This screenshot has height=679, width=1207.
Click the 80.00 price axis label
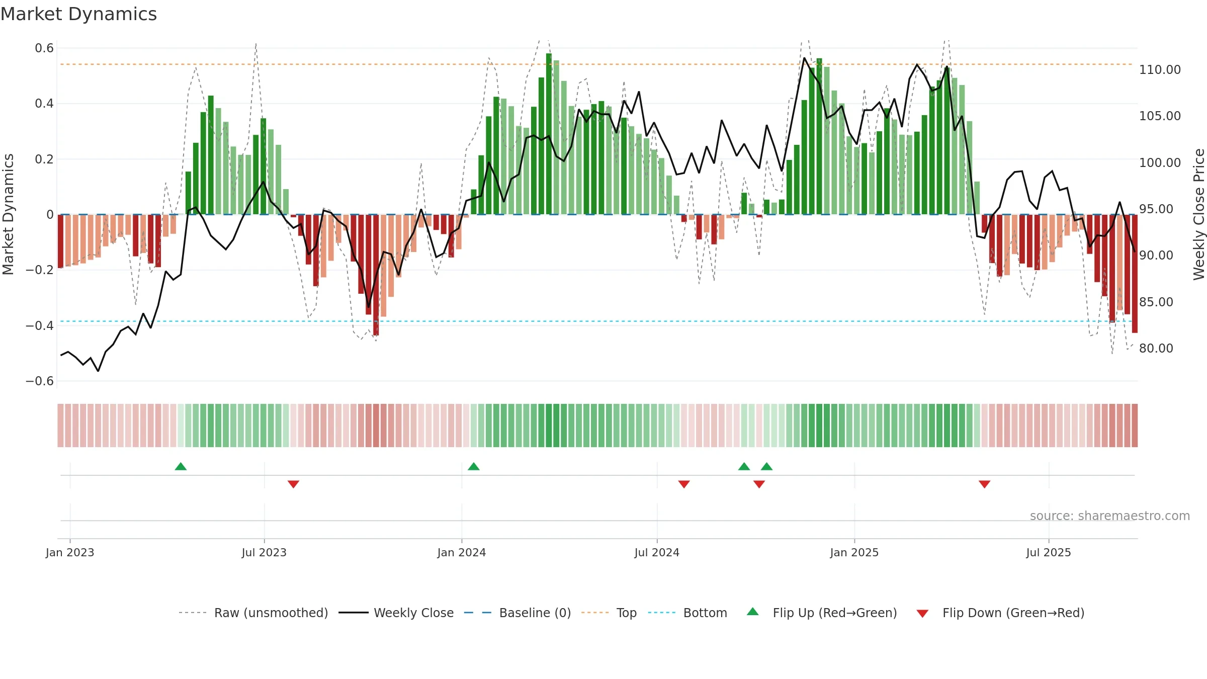1156,348
